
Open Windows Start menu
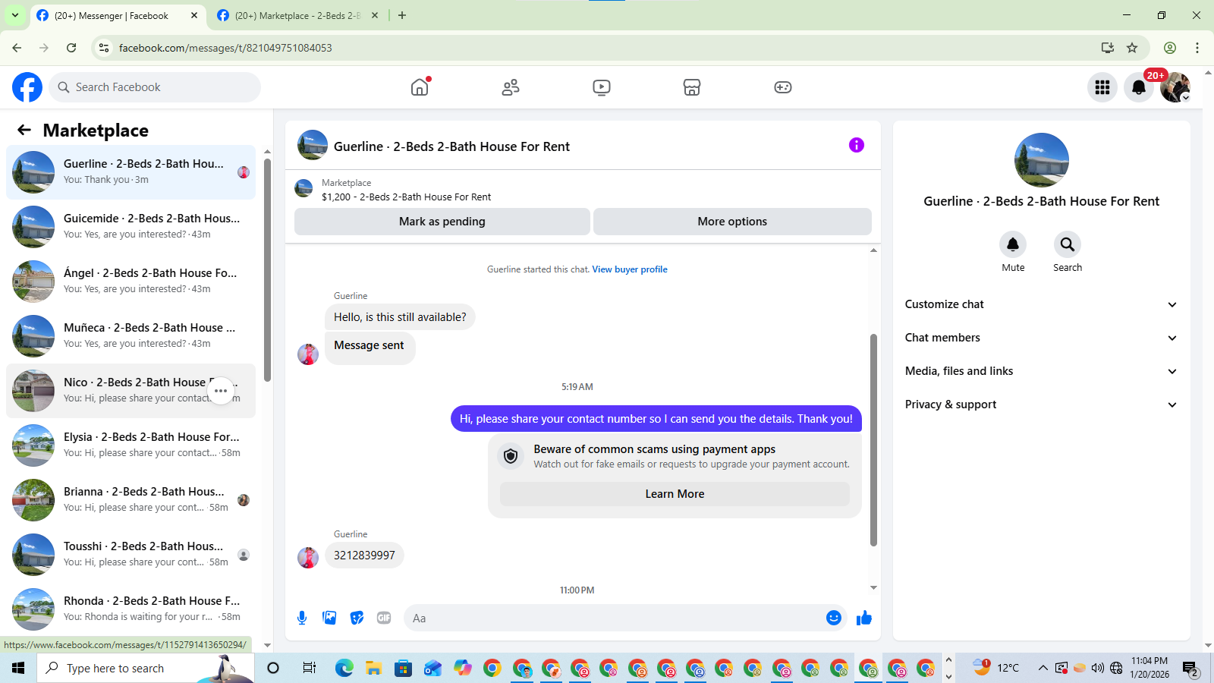(18, 668)
